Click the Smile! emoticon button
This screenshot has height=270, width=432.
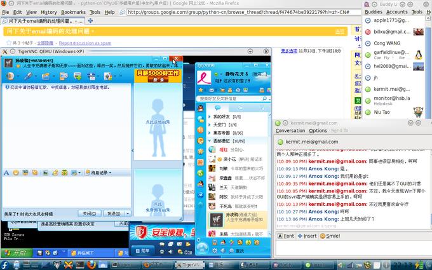pyautogui.click(x=330, y=236)
